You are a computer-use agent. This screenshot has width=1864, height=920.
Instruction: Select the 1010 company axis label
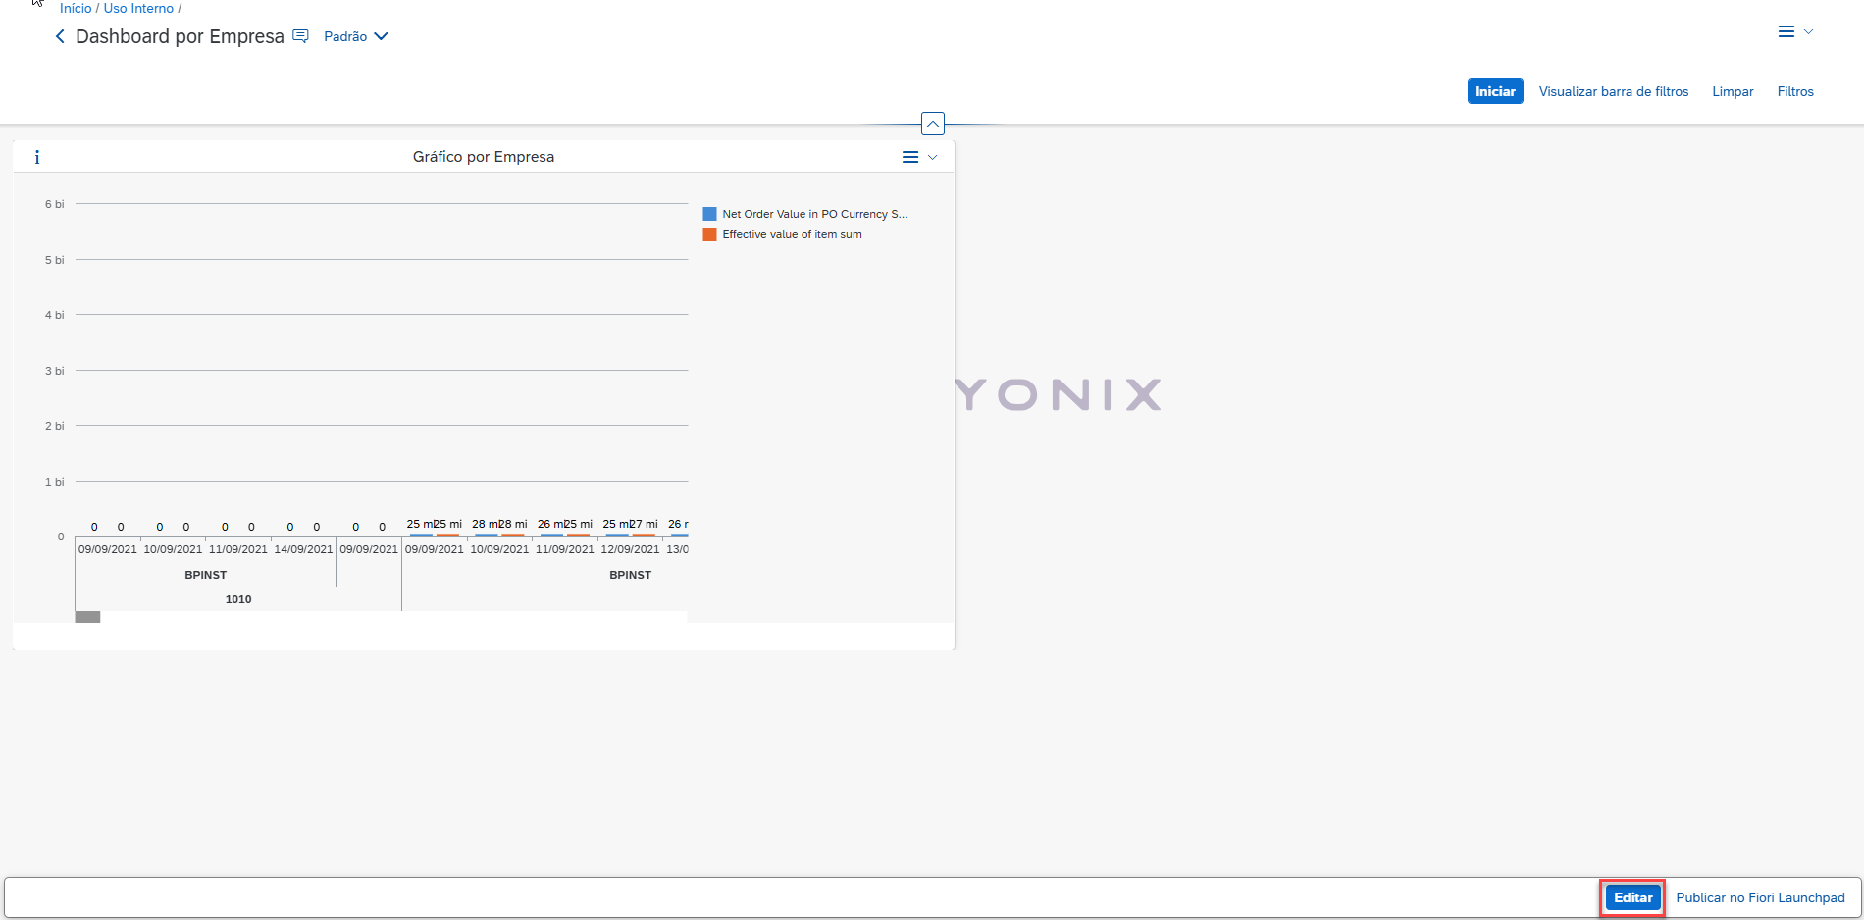238,599
